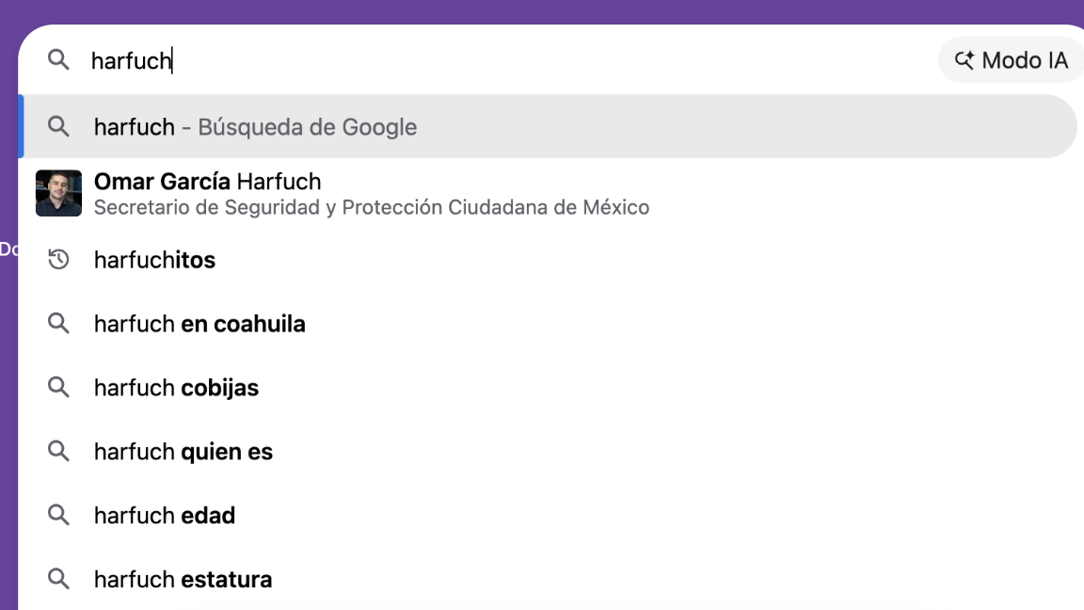Select the harfuch Búsqueda de Google suggestion

pos(254,126)
